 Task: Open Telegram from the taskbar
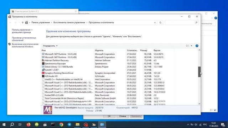coord(69,124)
